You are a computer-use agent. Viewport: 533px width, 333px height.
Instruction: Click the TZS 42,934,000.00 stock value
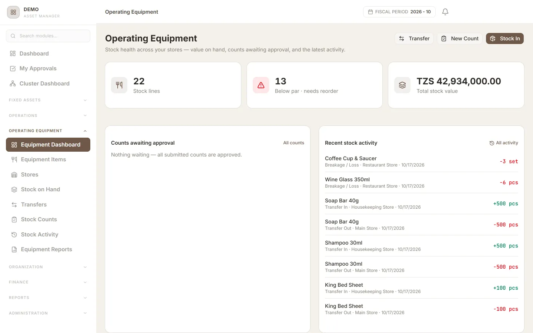click(x=459, y=81)
